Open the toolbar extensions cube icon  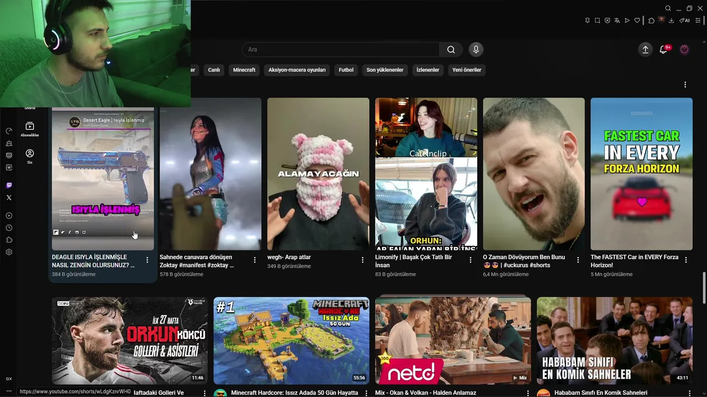pos(651,20)
